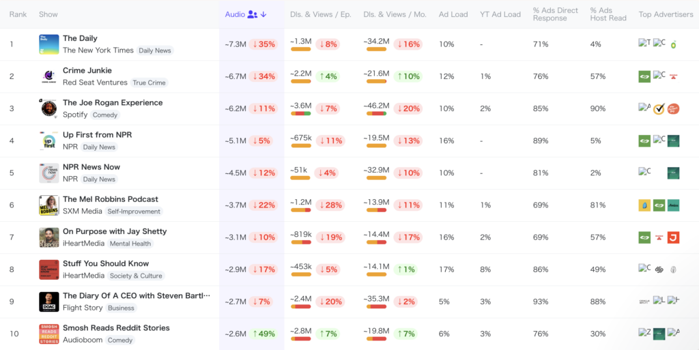
Task: Click the orange J advertiser logo
Action: pyautogui.click(x=673, y=237)
